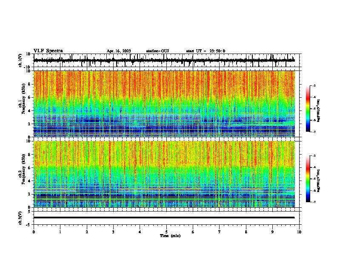The height and width of the screenshot is (260, 337).
Task: Click the "station=OUI" header label
Action: 157,51
